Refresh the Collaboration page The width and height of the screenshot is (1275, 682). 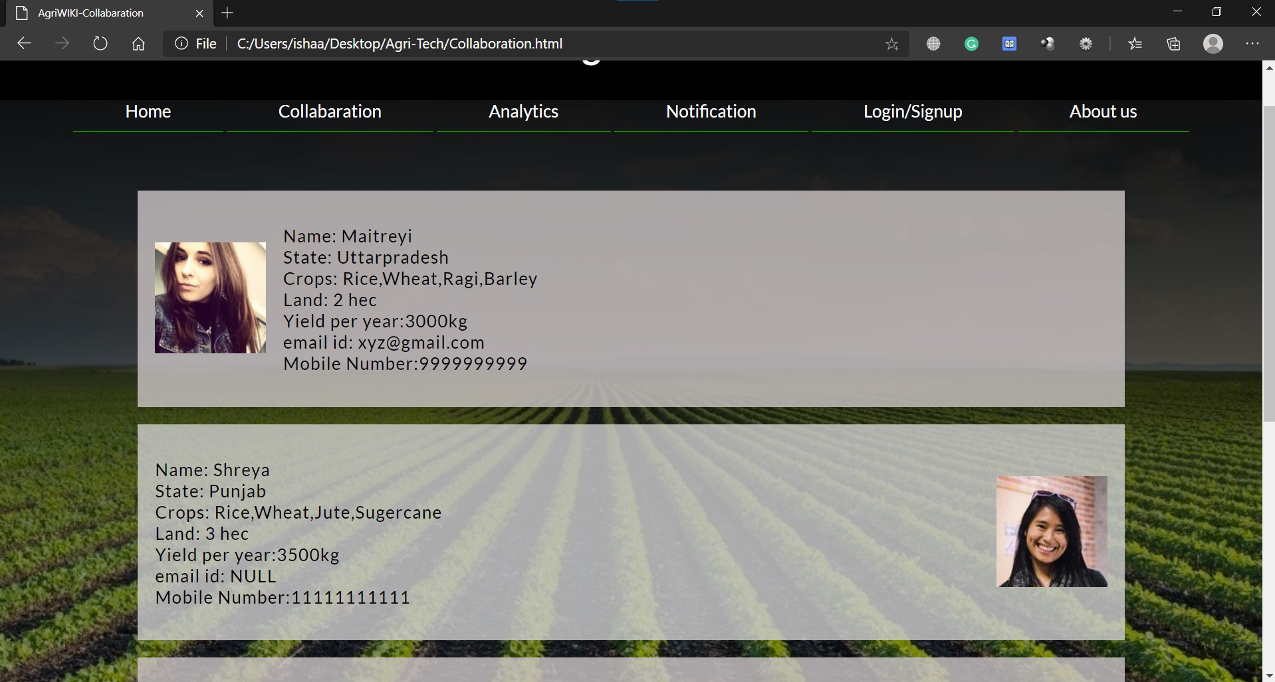[x=100, y=44]
